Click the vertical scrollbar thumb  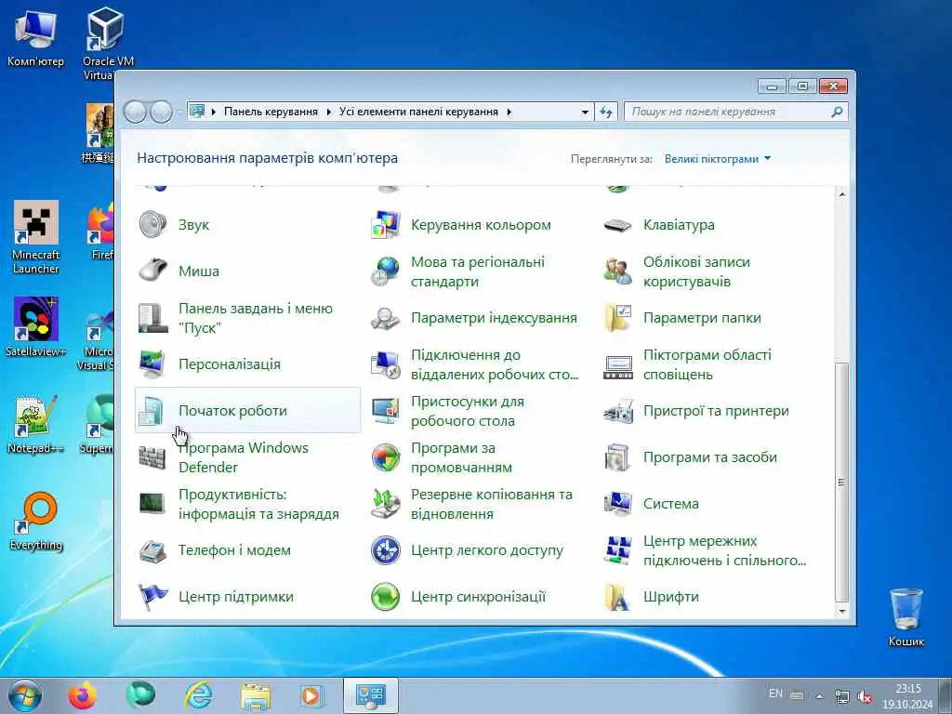pos(841,483)
